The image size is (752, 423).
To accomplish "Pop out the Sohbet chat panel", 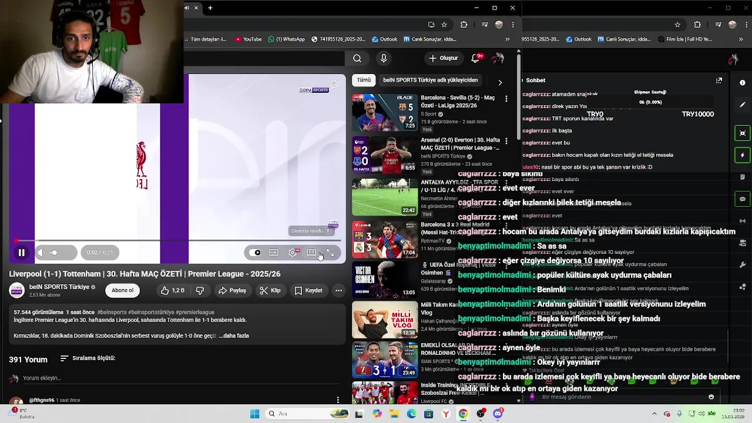I will [719, 80].
